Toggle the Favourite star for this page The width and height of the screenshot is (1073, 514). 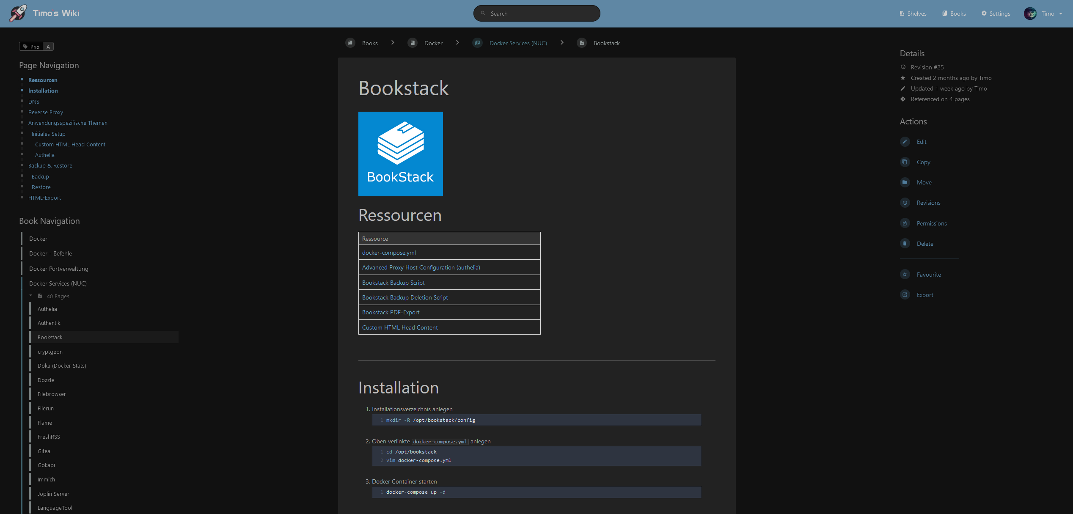coord(905,275)
